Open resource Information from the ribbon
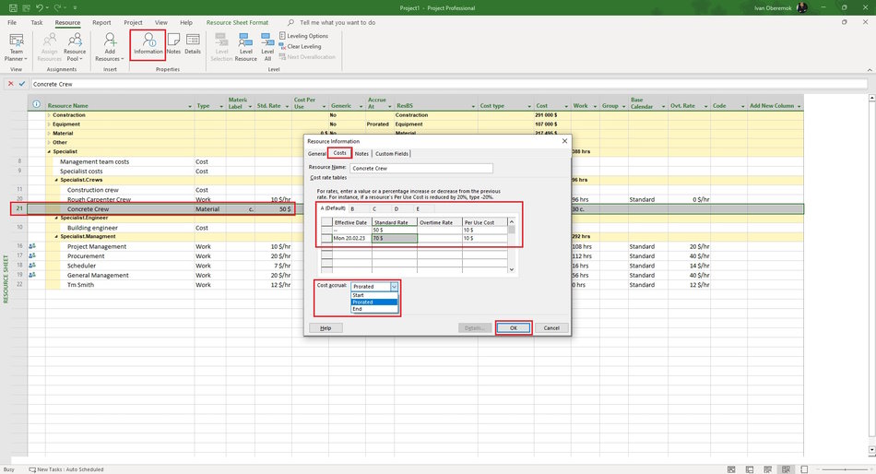Image resolution: width=876 pixels, height=474 pixels. (x=148, y=43)
